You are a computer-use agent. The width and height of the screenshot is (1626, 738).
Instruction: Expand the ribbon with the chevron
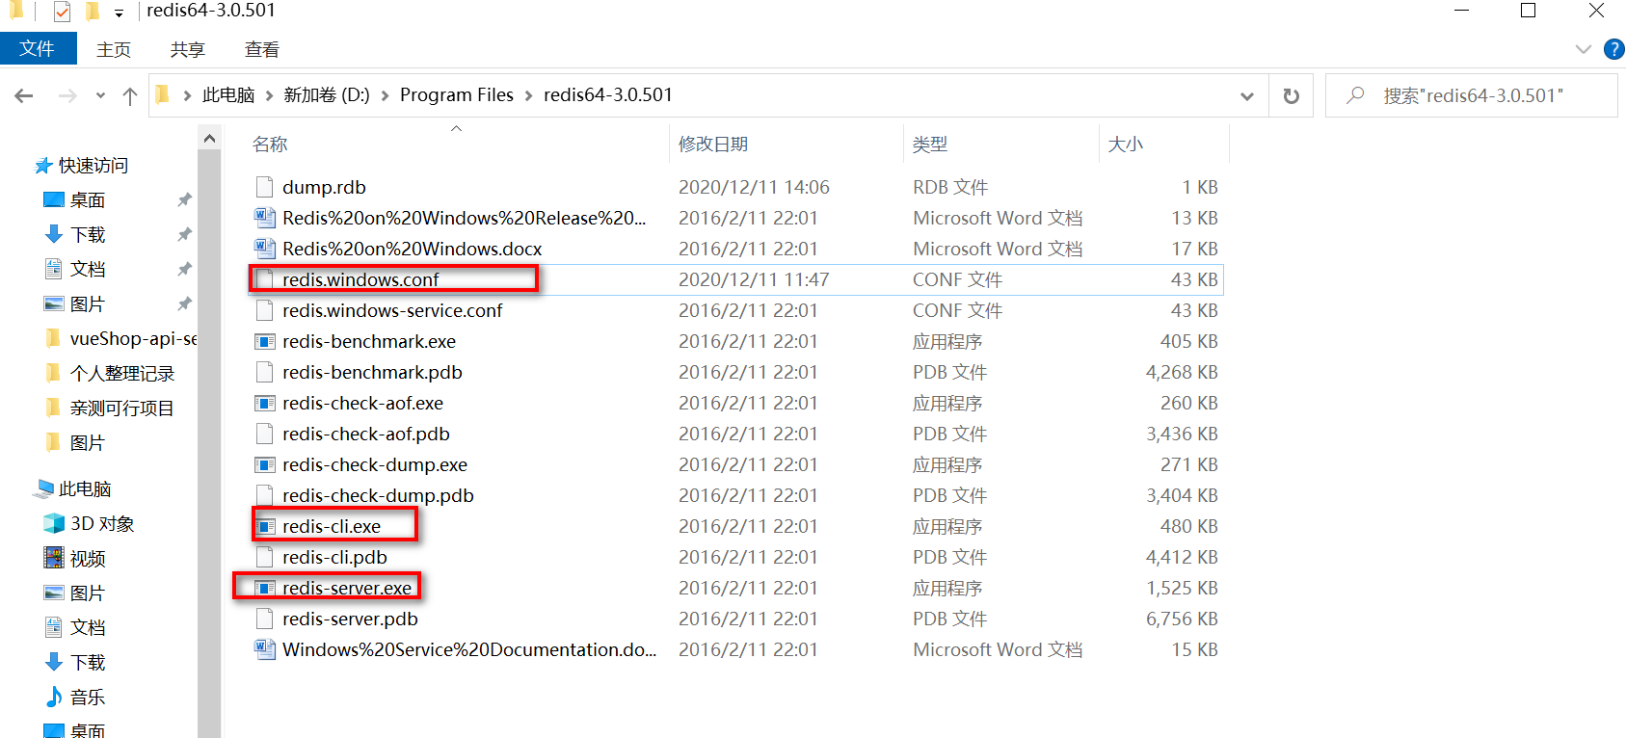1583,49
